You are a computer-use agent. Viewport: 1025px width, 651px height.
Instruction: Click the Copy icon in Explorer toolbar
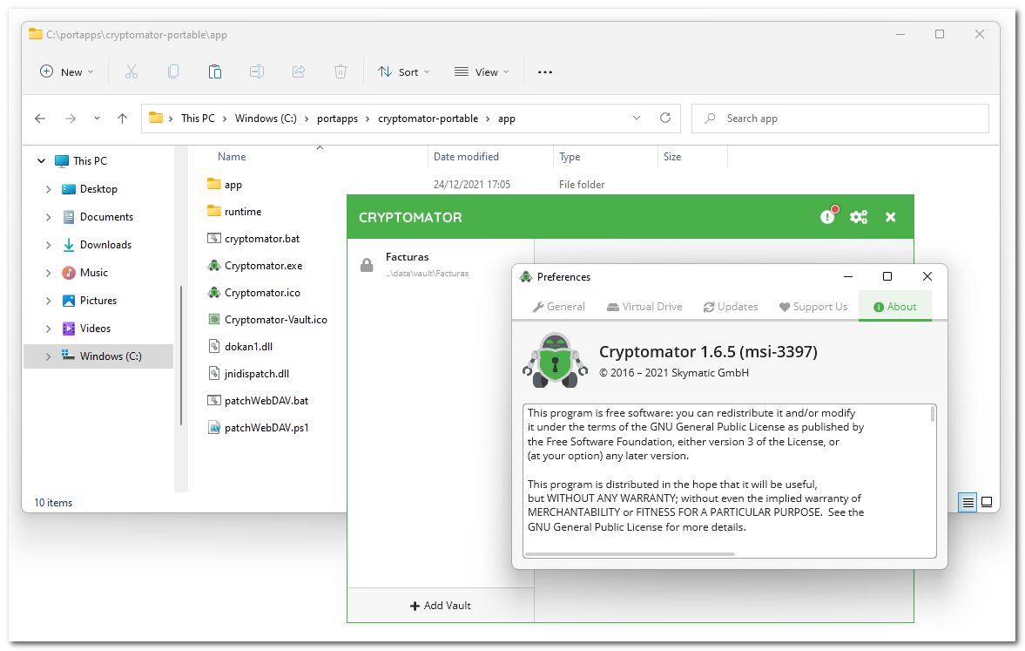(173, 72)
